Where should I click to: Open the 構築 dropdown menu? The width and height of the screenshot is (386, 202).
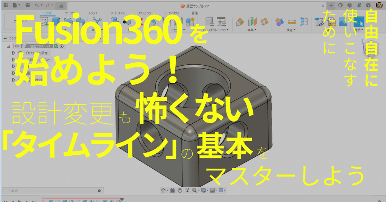click(x=252, y=30)
